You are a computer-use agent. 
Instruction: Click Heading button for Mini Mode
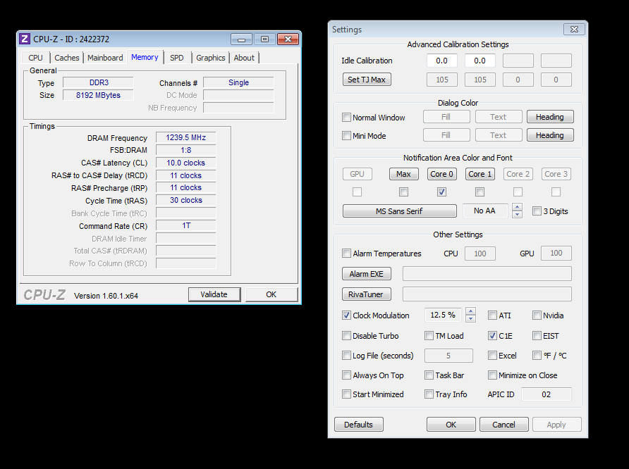(x=550, y=135)
